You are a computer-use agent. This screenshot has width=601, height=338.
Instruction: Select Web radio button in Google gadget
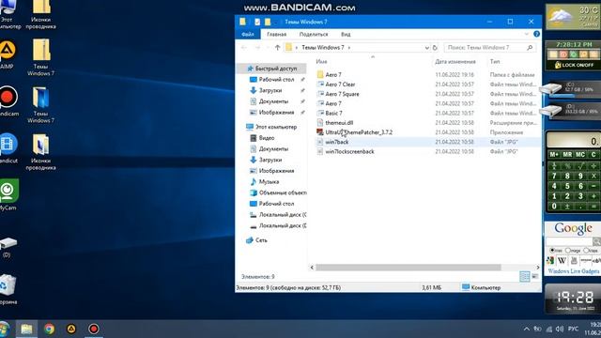coord(552,251)
